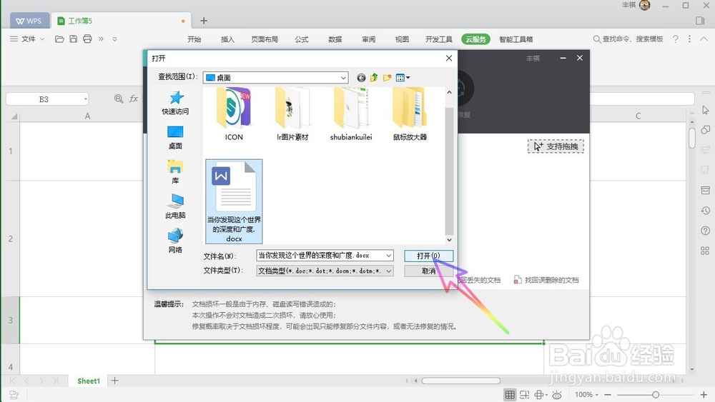
Task: Select 桌面 in the dialog sidebar
Action: point(176,138)
